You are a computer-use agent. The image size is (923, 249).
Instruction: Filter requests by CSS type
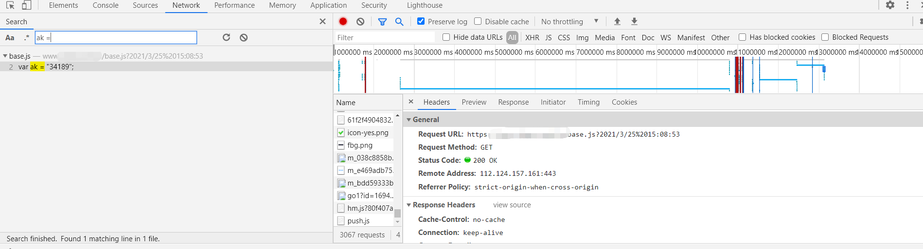click(564, 37)
